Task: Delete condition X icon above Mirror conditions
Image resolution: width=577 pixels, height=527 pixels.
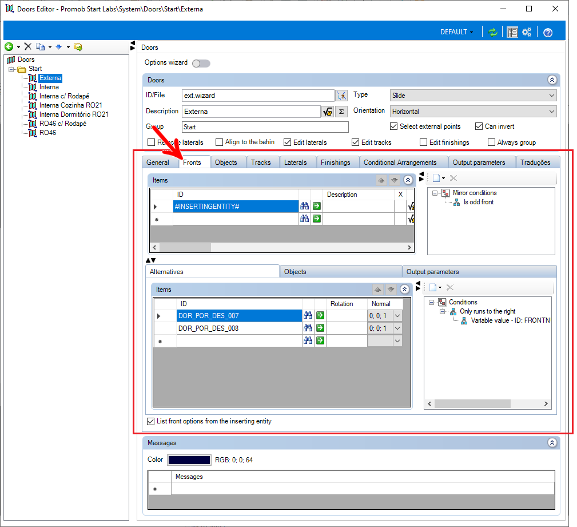Action: click(x=453, y=179)
